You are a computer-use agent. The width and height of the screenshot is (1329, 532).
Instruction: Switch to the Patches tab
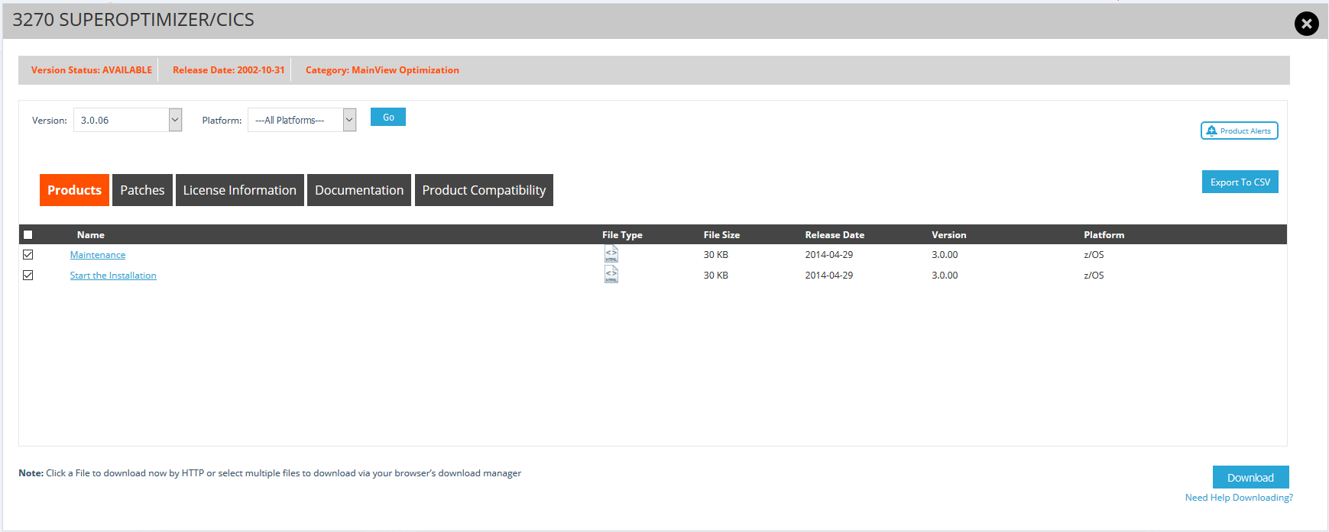(x=142, y=190)
